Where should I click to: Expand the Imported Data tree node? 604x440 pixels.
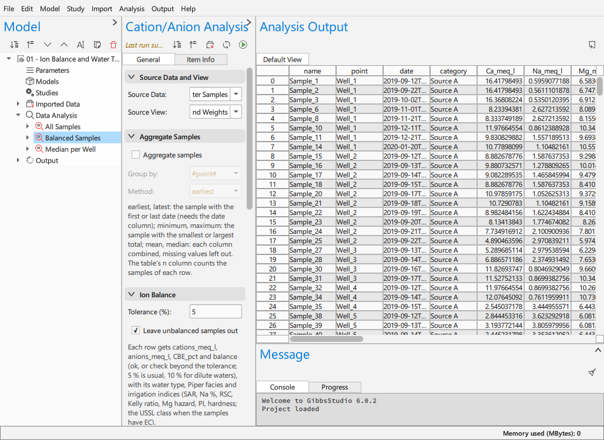pos(18,104)
